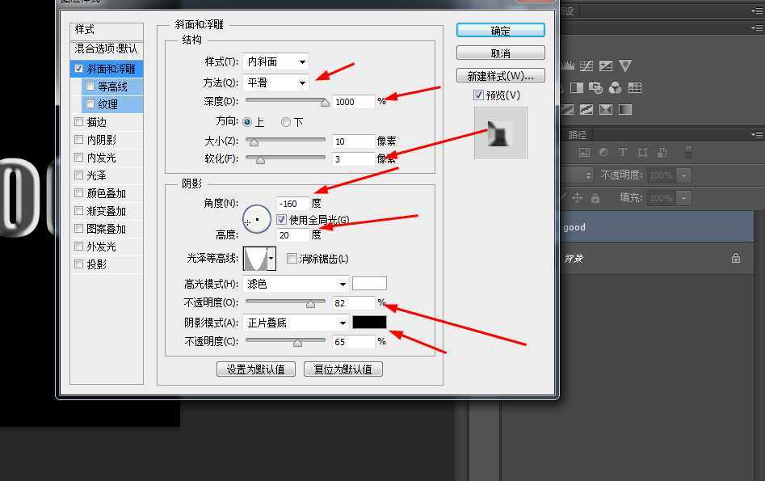Viewport: 765px width, 481px height.
Task: Switch to the 路径 paths tab
Action: [x=577, y=134]
